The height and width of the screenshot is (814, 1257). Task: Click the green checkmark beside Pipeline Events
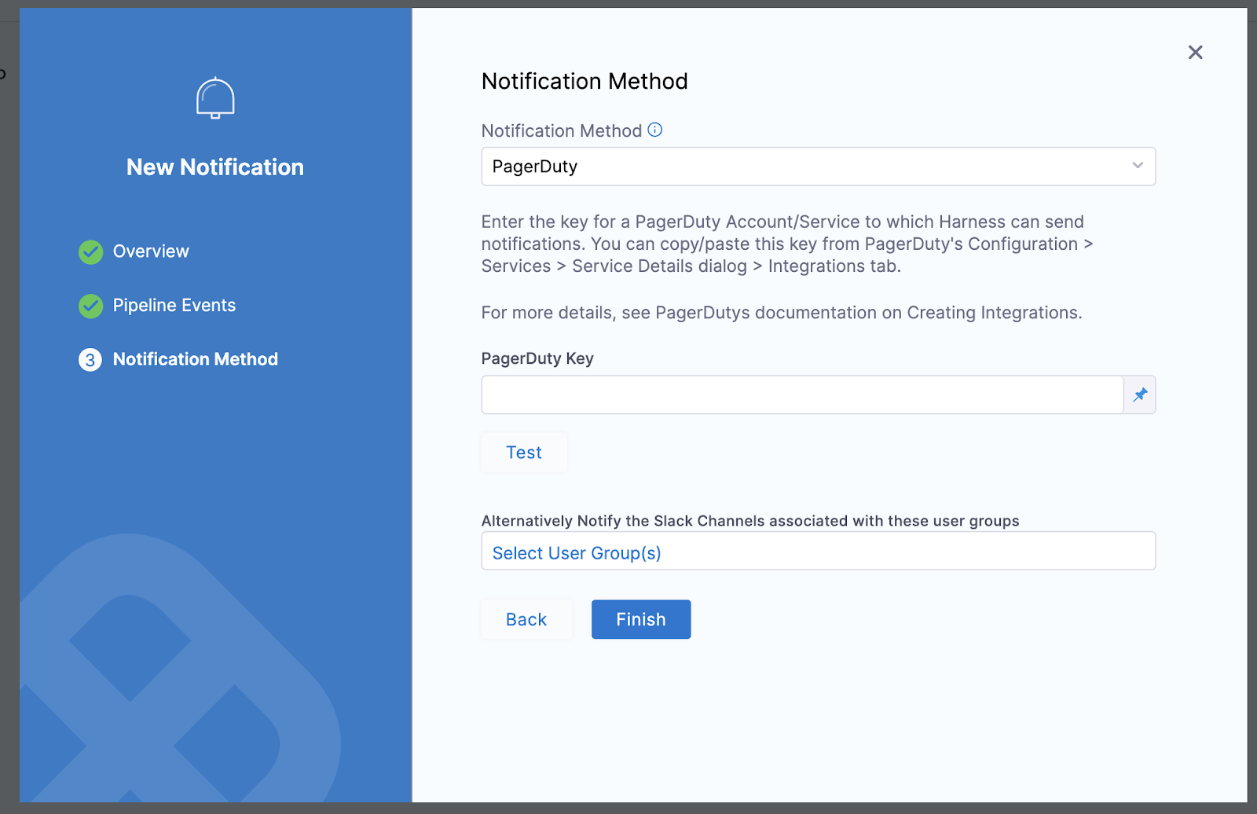point(90,306)
